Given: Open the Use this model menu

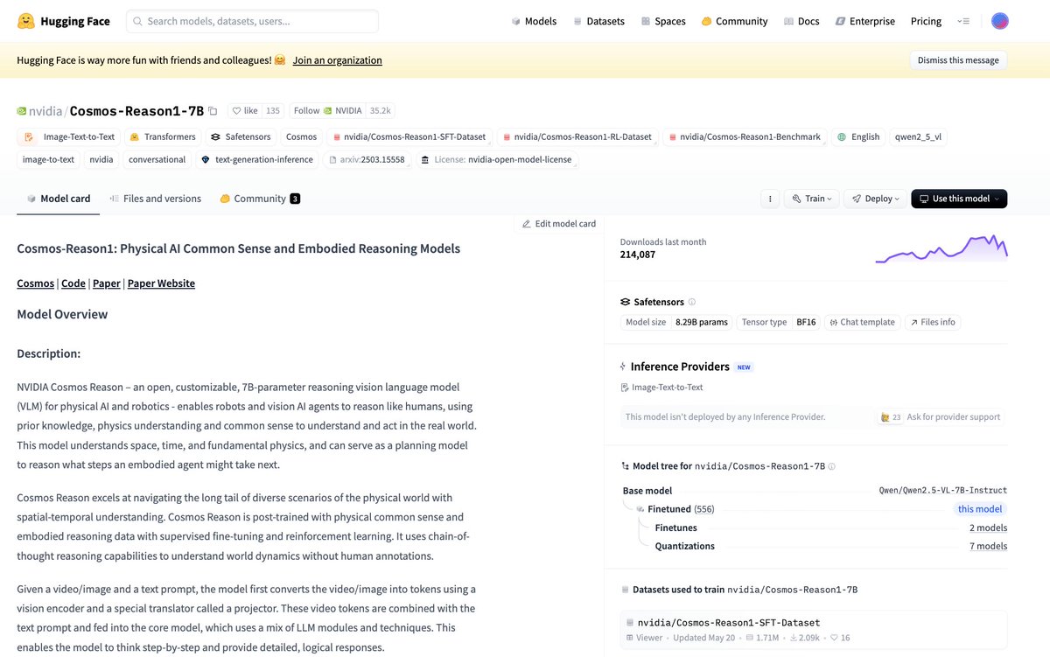Looking at the screenshot, I should (x=959, y=199).
